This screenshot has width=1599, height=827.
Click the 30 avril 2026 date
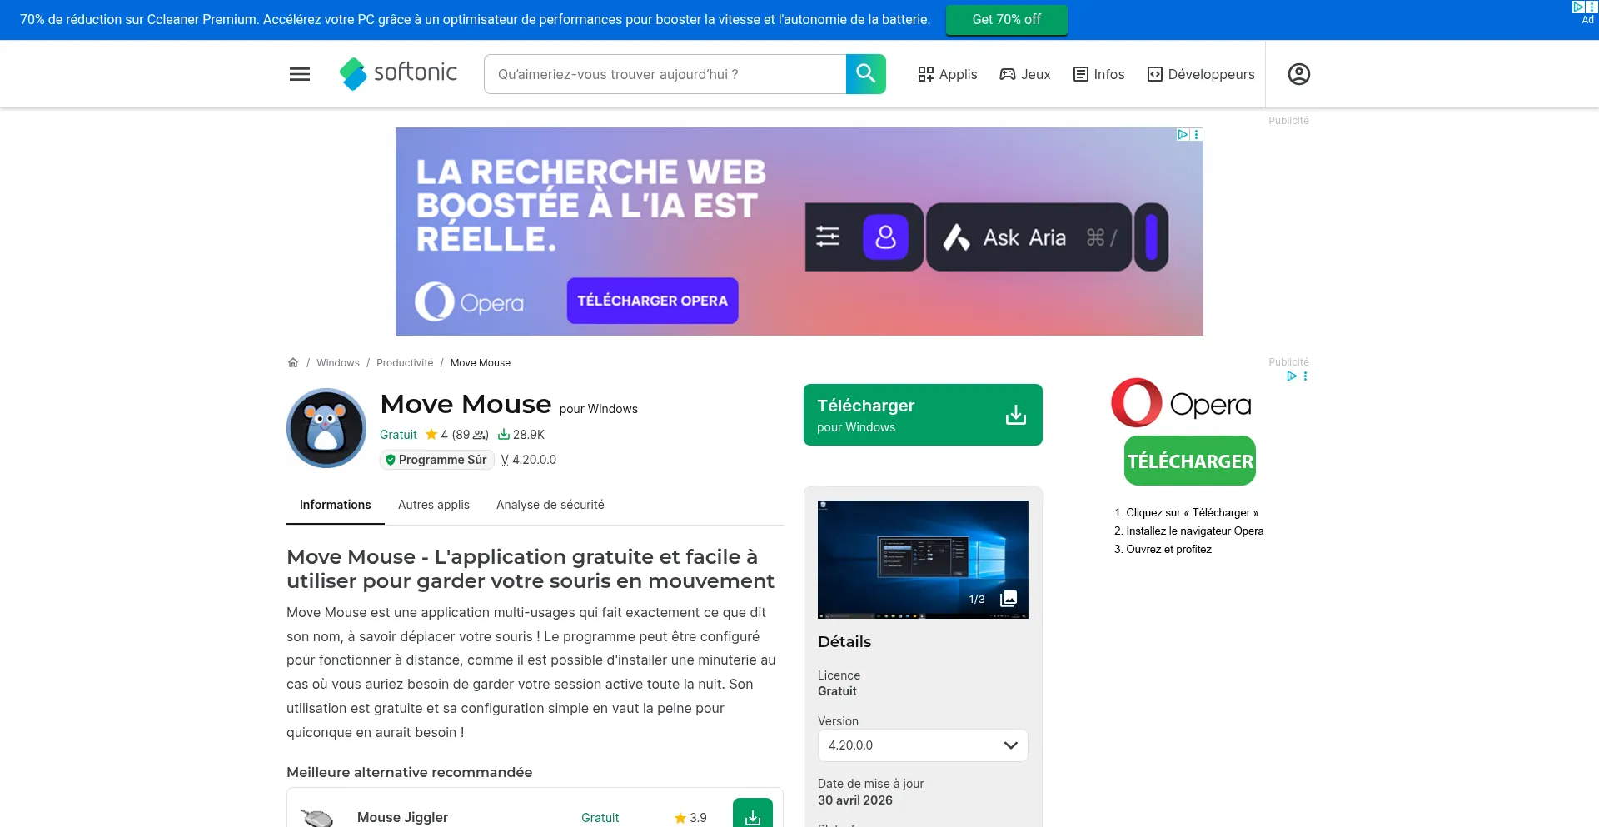[x=855, y=800]
